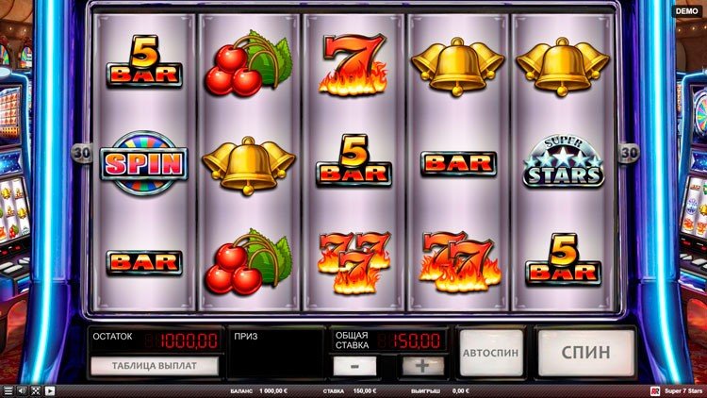The image size is (707, 398).
Task: Click the right payline 30 marker
Action: [x=629, y=153]
